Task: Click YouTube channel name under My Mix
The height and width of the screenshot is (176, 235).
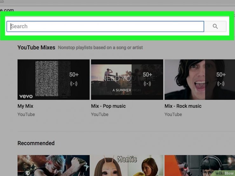Action: 26,114
